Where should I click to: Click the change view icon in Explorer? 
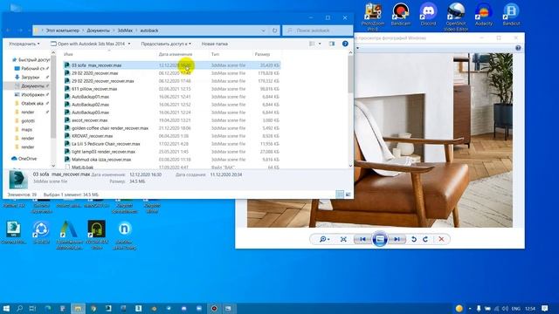point(312,44)
